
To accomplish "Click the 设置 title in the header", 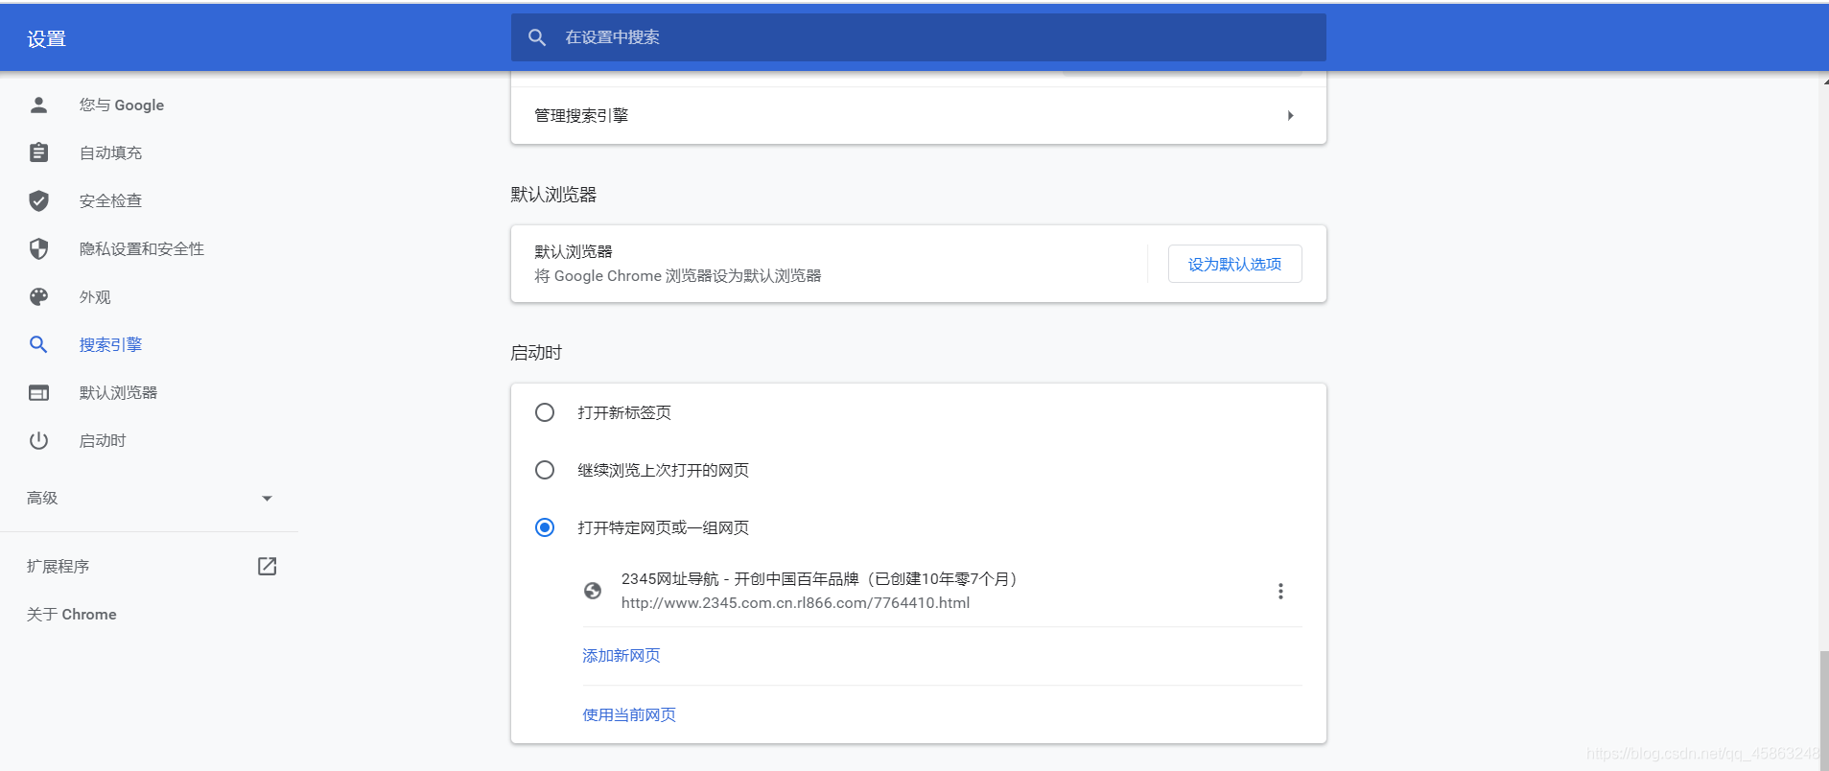I will click(x=46, y=38).
